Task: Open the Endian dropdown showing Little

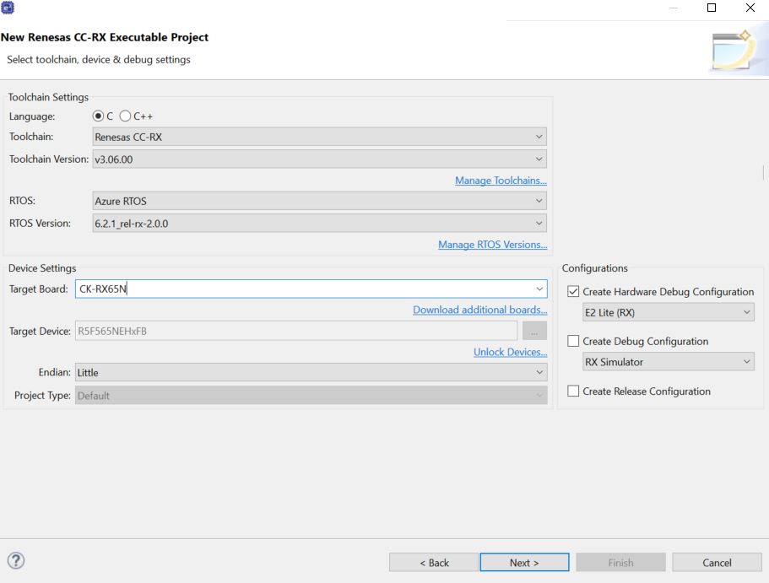Action: coord(311,373)
